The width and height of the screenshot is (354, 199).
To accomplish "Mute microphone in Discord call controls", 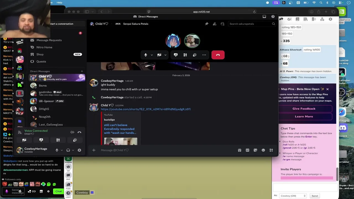I will coord(146,55).
